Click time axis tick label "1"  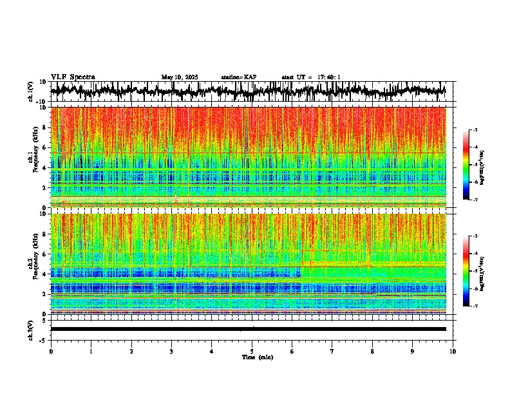click(91, 352)
